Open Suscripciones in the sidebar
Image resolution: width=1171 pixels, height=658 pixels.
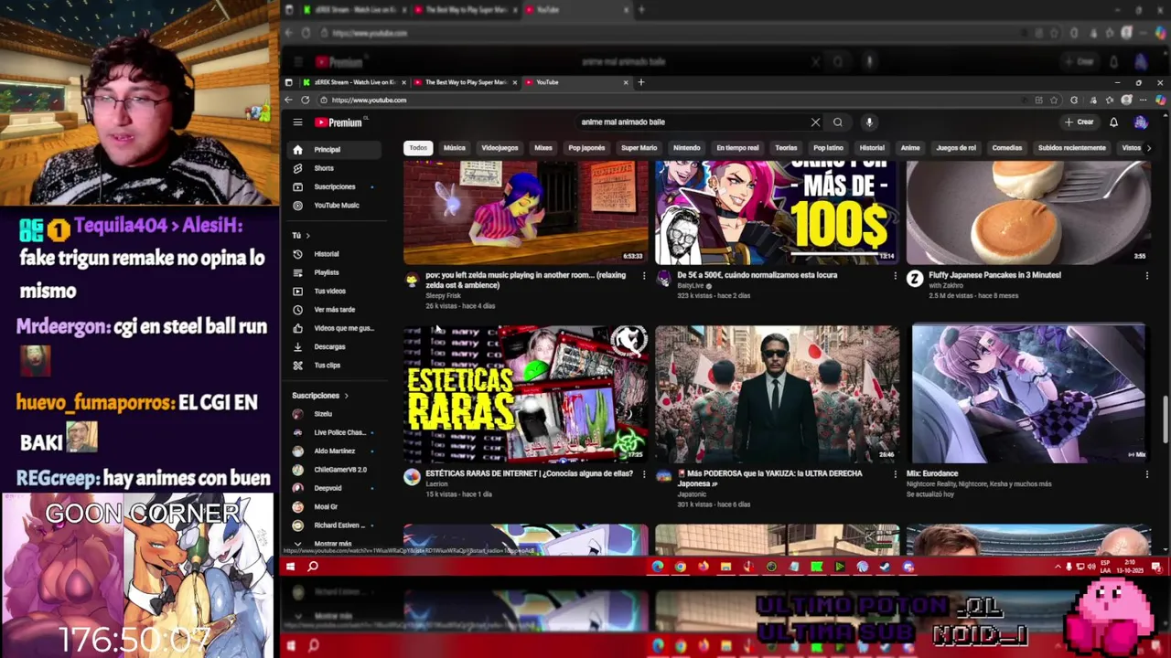pos(333,186)
